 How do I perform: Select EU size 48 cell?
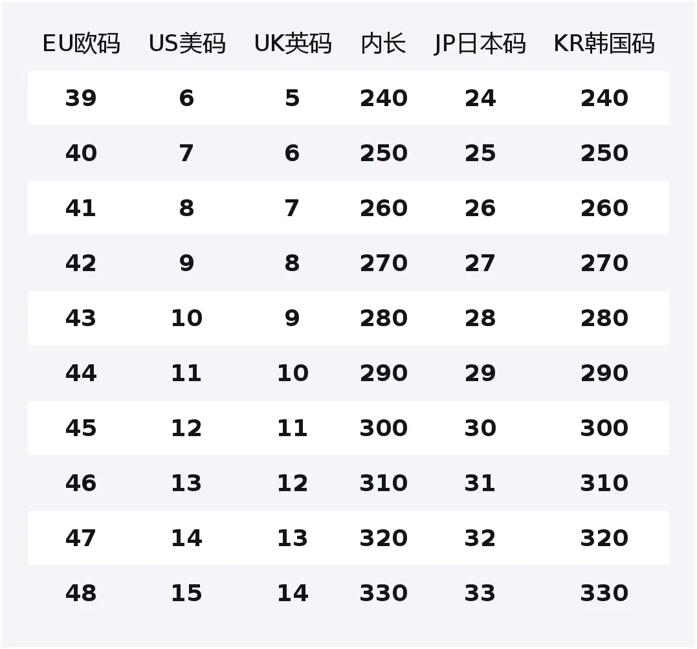[81, 593]
